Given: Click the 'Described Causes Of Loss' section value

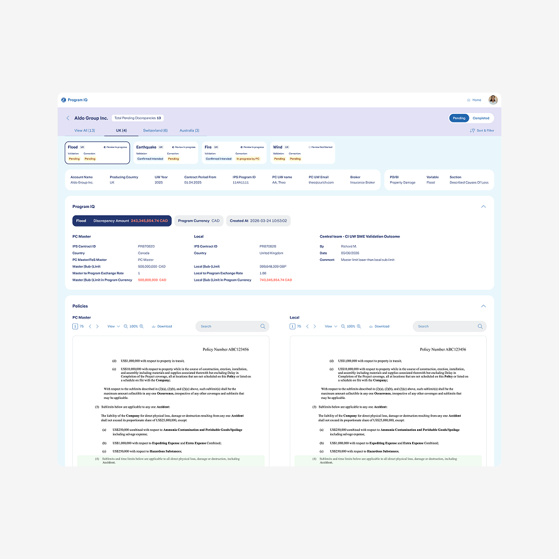Looking at the screenshot, I should tap(469, 182).
